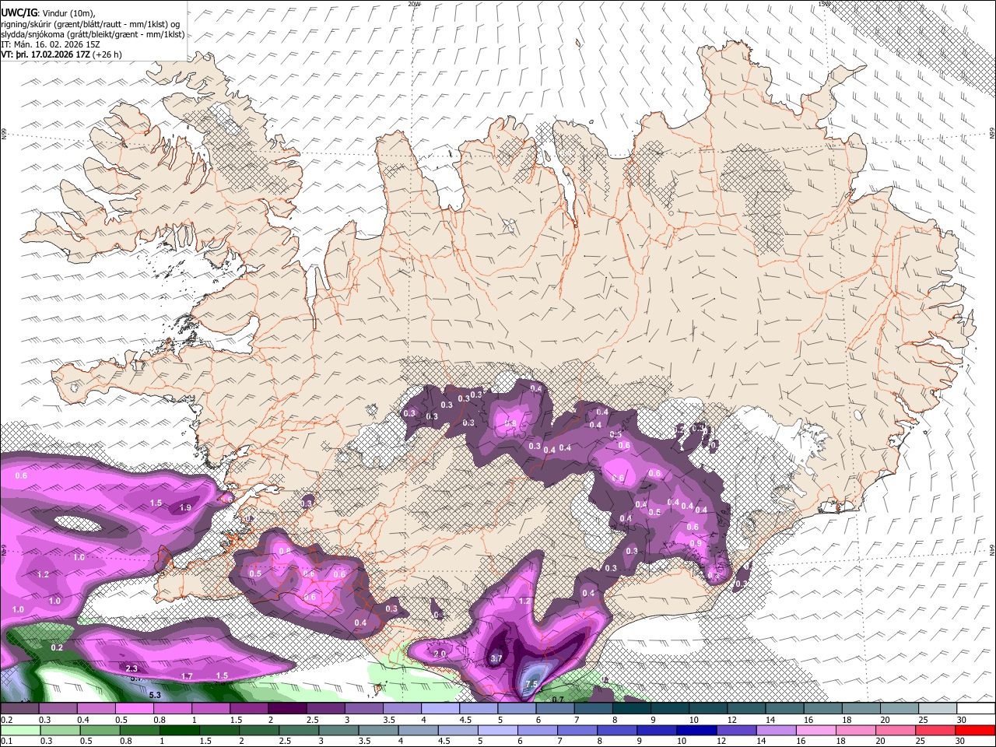Image resolution: width=996 pixels, height=747 pixels.
Task: Click the "1.7" precipitation value on the map
Action: pos(187,676)
